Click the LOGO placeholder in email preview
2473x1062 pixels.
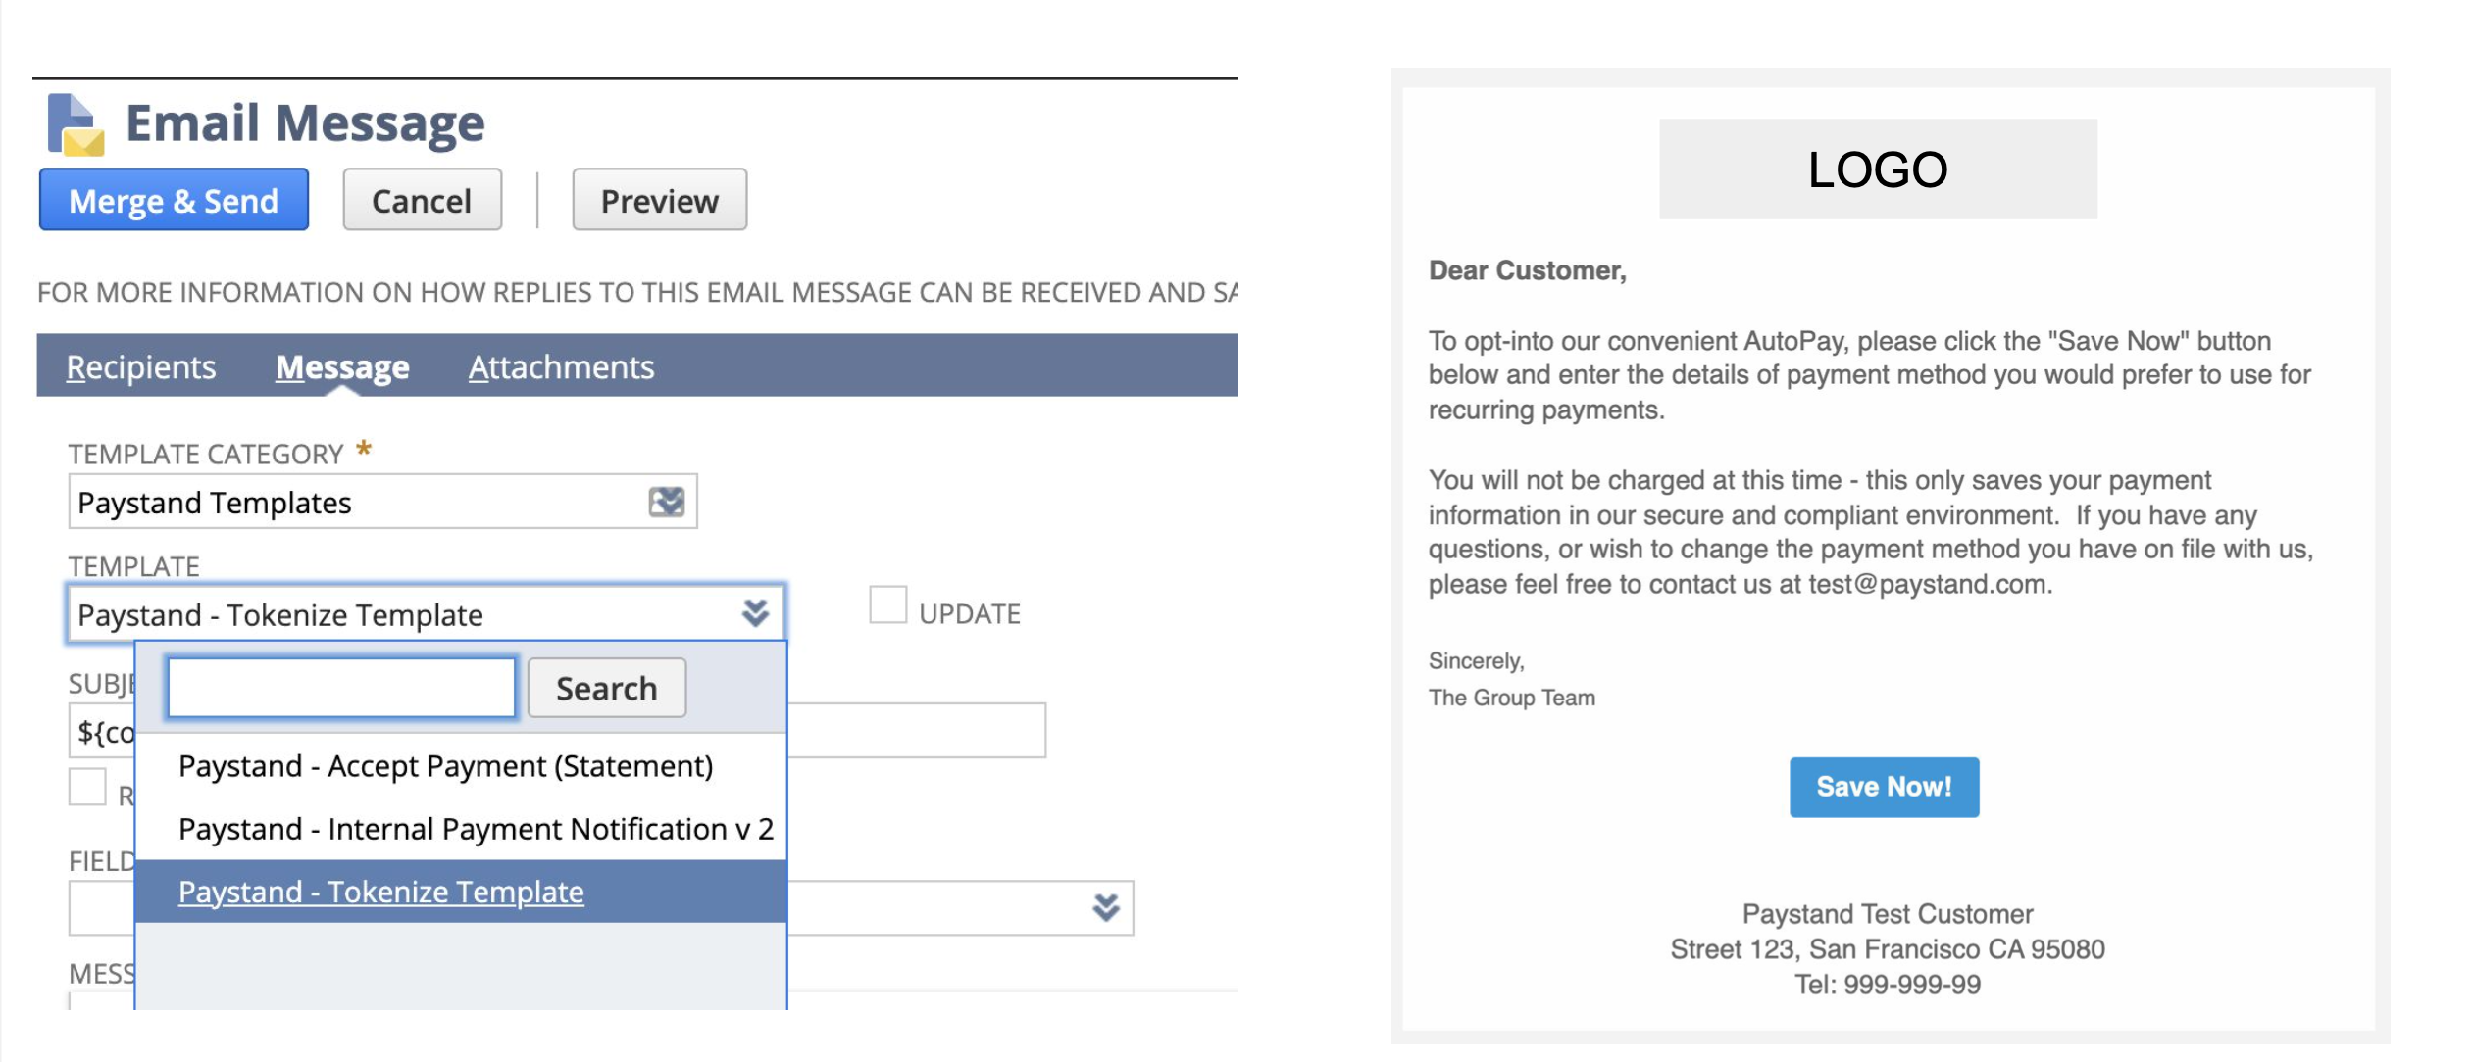(x=1878, y=169)
